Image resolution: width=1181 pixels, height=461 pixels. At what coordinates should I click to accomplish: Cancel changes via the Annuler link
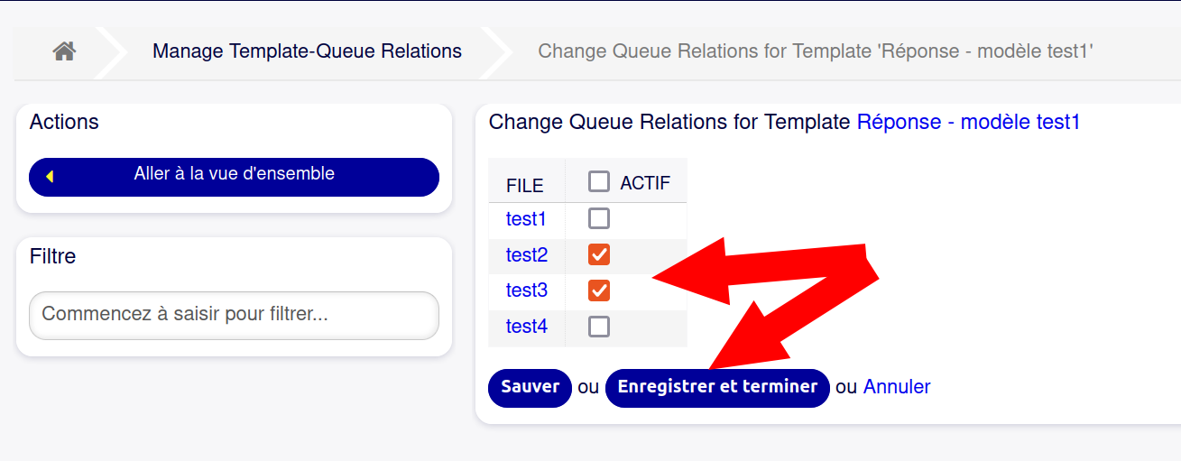coord(896,387)
